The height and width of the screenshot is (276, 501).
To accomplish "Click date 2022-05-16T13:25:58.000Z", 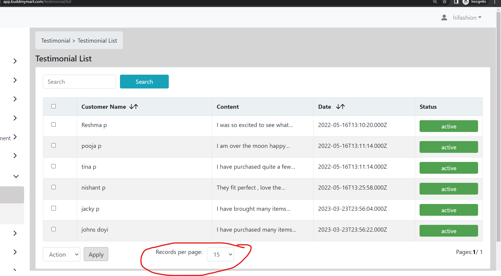I will point(353,188).
